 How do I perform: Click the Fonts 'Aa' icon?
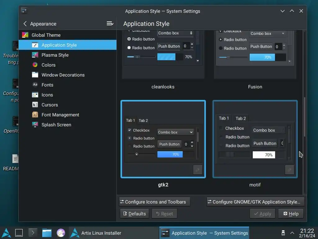[x=35, y=85]
